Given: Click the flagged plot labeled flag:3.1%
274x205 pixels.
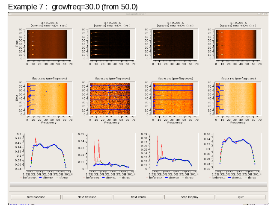Looking at the screenshot, I should [236, 99].
